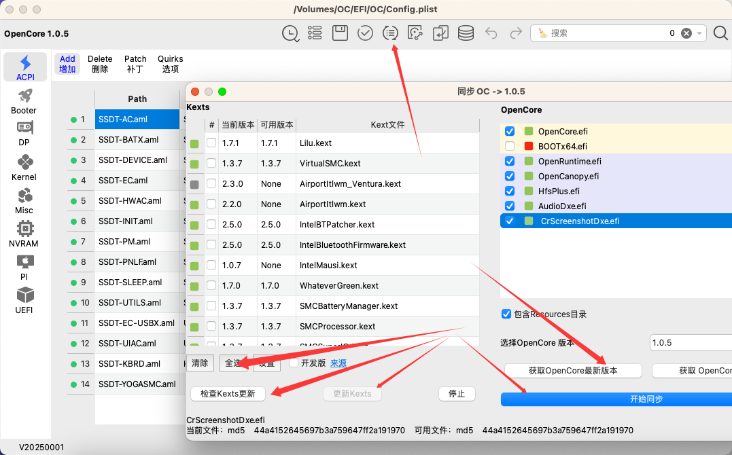Open the 来源 source link

(x=338, y=363)
